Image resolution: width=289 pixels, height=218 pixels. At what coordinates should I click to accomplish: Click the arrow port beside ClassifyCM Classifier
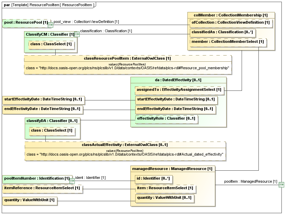tap(77, 34)
